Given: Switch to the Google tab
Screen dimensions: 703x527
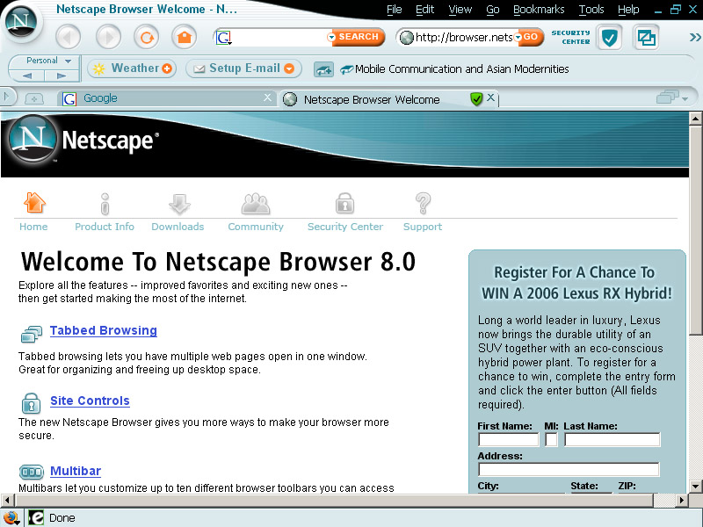Looking at the screenshot, I should pyautogui.click(x=100, y=98).
